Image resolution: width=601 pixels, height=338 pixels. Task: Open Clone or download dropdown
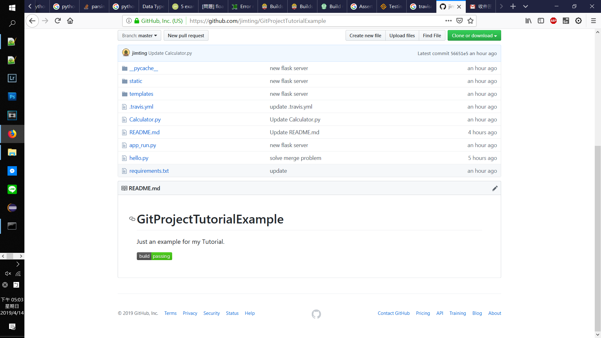click(x=474, y=36)
